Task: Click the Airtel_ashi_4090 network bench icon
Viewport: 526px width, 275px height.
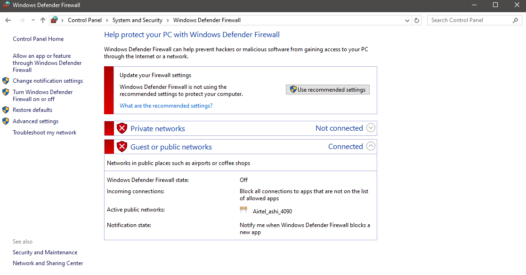Action: pyautogui.click(x=243, y=210)
